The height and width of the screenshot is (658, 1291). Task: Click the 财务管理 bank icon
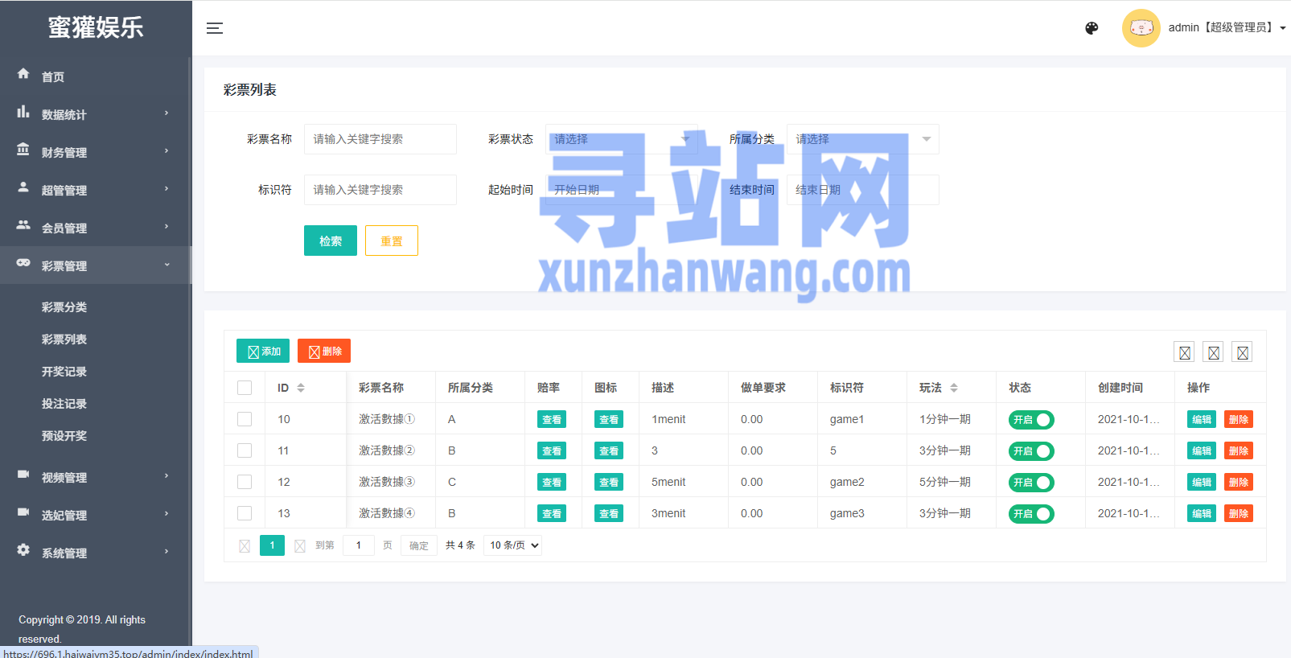[x=23, y=150]
